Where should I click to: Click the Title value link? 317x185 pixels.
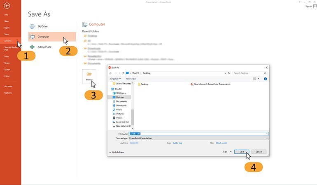pos(221,143)
